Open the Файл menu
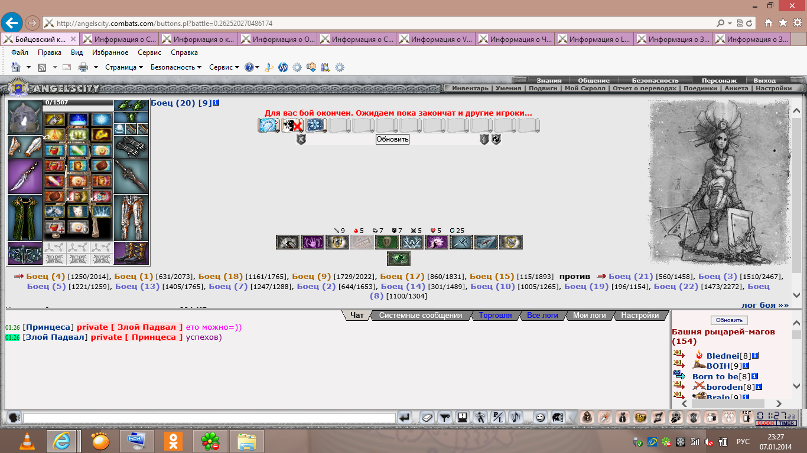The height and width of the screenshot is (453, 807). tap(19, 52)
